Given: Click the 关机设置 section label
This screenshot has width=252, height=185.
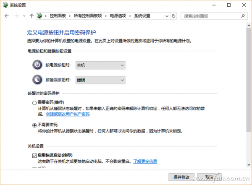Looking at the screenshot, I should [x=36, y=146].
